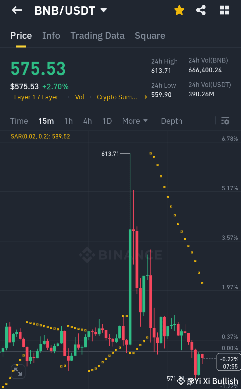Image resolution: width=241 pixels, height=389 pixels.
Task: Open the share options icon
Action: (x=201, y=10)
